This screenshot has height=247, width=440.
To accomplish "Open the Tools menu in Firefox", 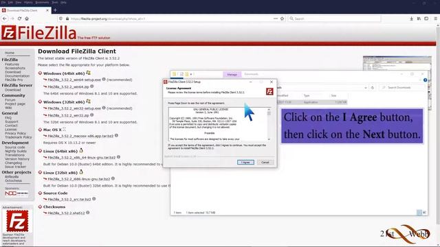I will pyautogui.click(x=55, y=2).
